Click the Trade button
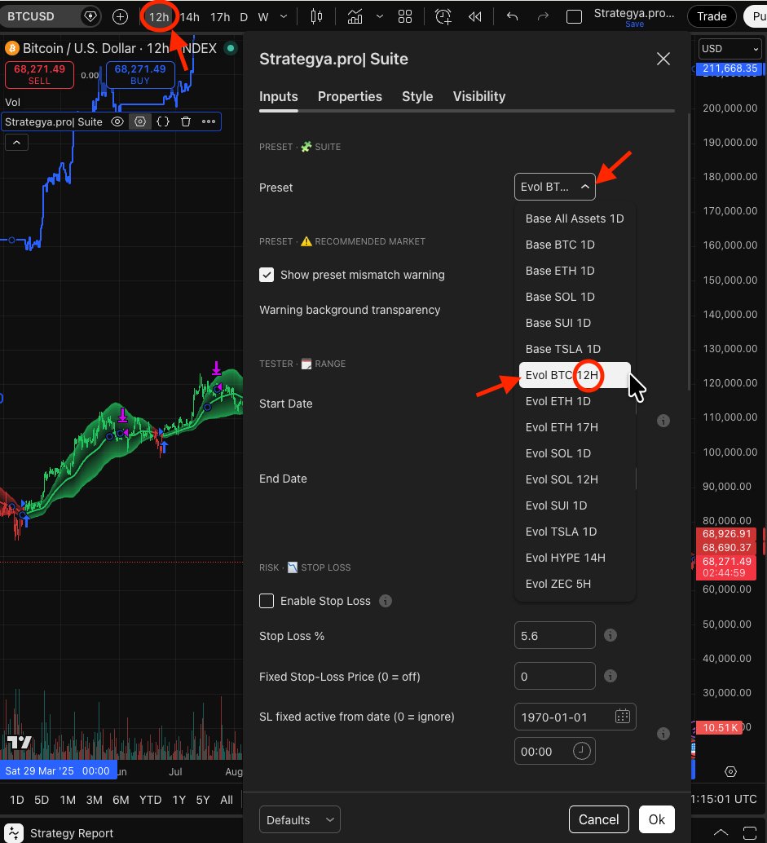The width and height of the screenshot is (767, 843). coord(712,16)
